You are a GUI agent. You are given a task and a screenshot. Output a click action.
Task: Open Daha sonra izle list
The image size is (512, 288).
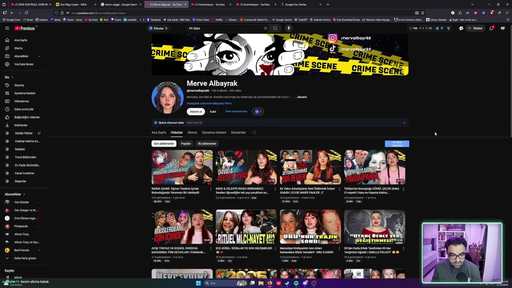pyautogui.click(x=24, y=109)
